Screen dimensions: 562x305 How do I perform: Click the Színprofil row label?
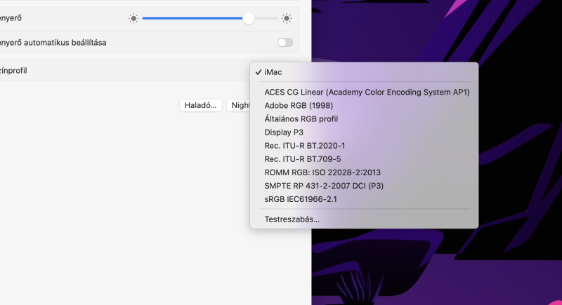coord(13,71)
